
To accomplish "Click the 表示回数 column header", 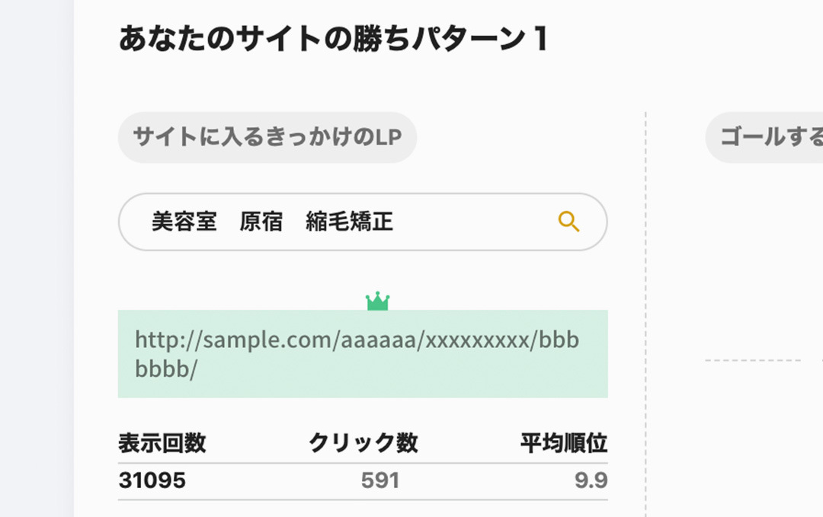I will 162,443.
